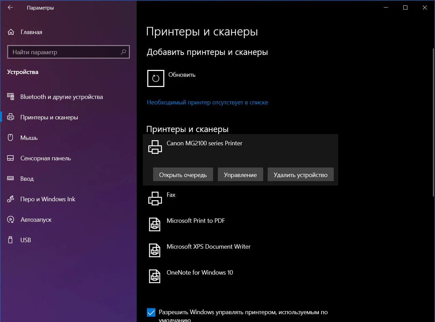Select Мышь settings section
Screen dimensions: 435x322
pos(29,138)
